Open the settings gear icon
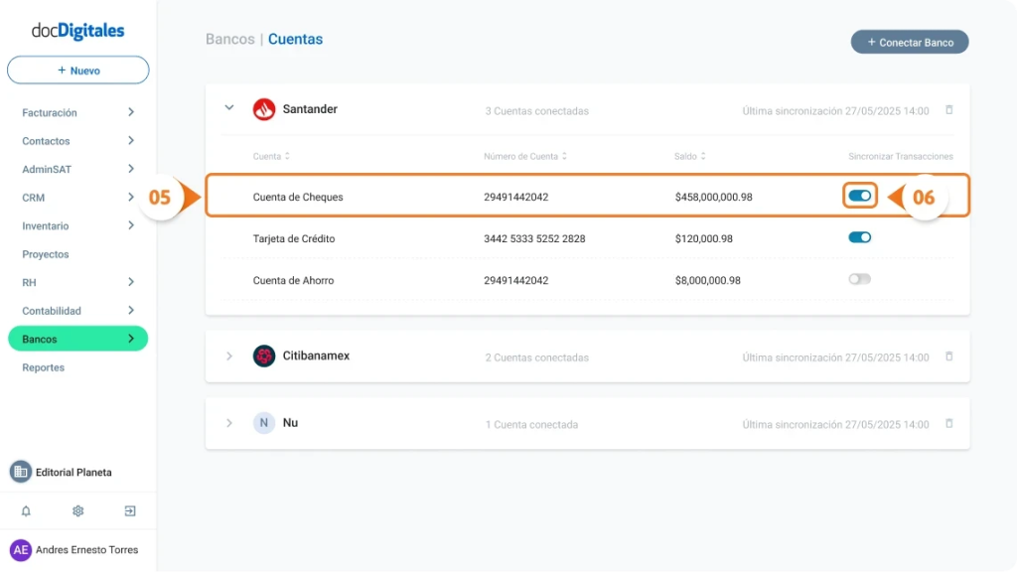Viewport: 1017px width, 572px height. coord(77,511)
